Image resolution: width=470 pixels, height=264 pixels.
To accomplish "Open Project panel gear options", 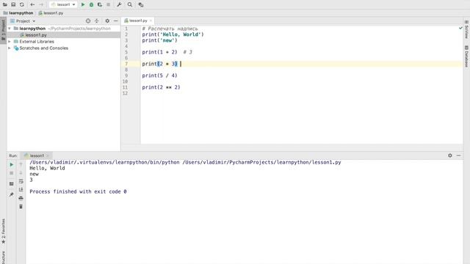I will [107, 21].
